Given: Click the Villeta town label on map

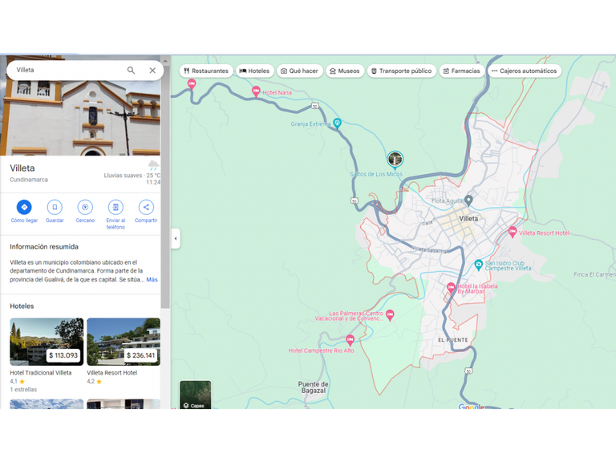Looking at the screenshot, I should tap(468, 218).
